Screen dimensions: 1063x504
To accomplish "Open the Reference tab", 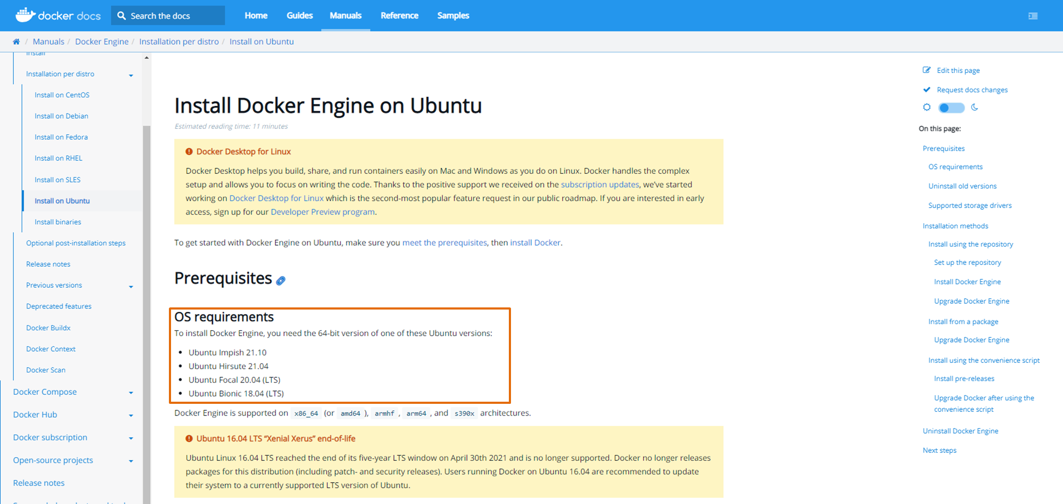I will (400, 15).
